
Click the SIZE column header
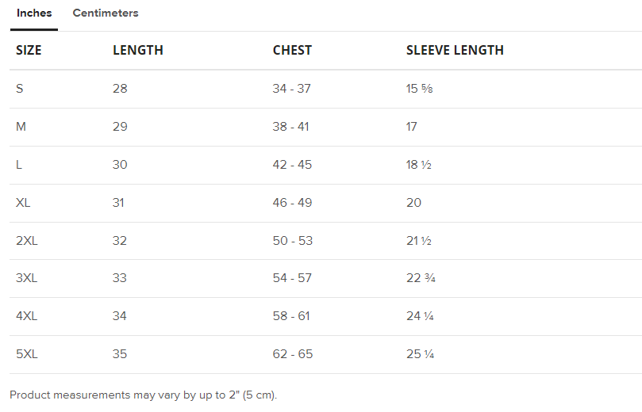tap(29, 51)
